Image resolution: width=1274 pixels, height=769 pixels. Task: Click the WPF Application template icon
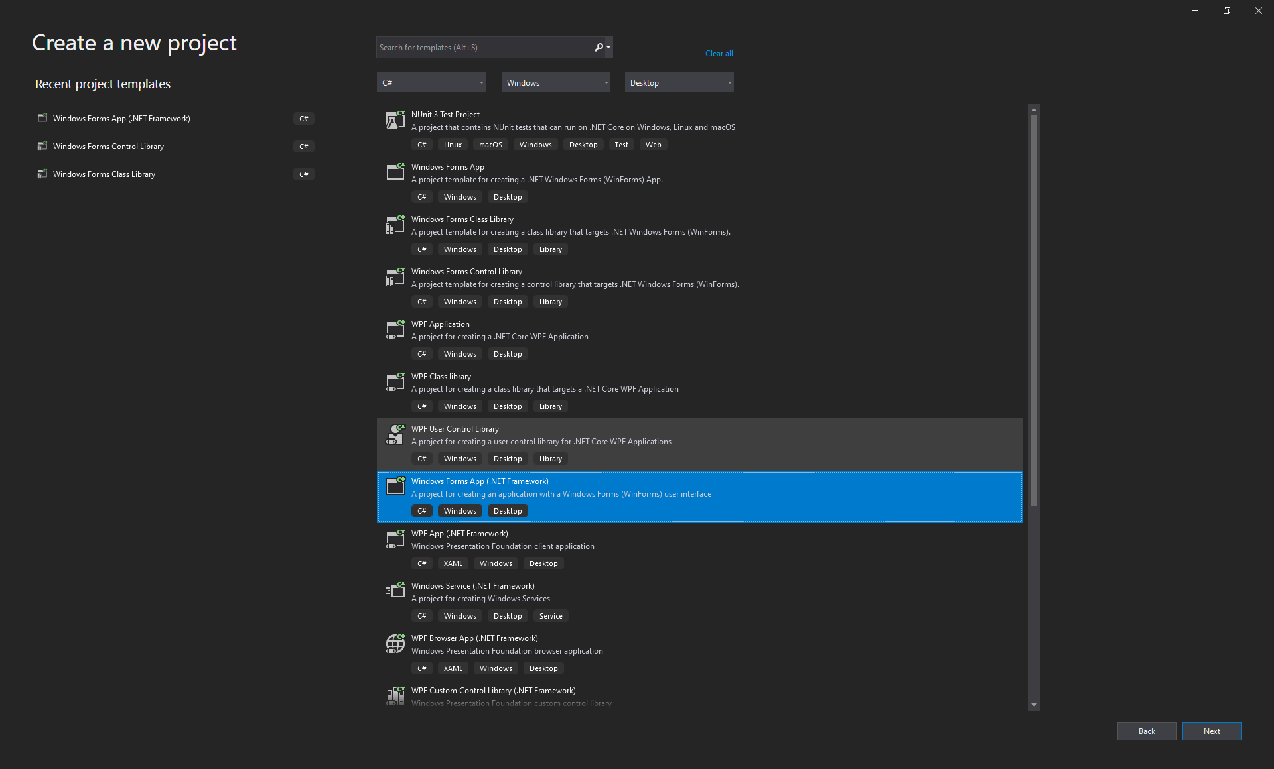[395, 329]
